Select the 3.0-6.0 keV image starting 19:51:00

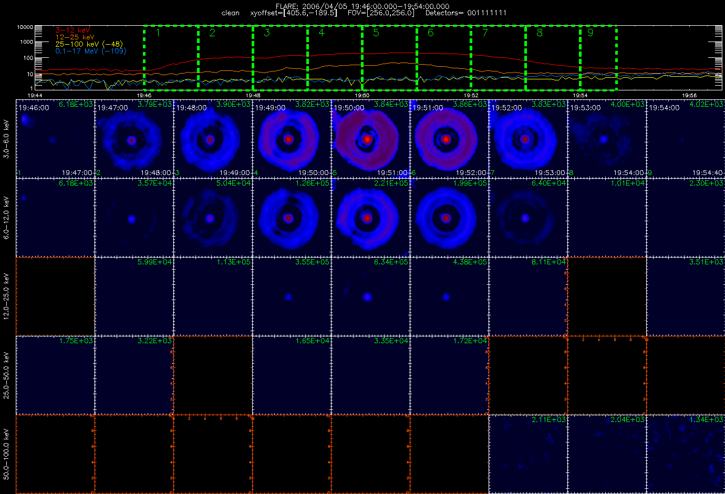pyautogui.click(x=449, y=139)
